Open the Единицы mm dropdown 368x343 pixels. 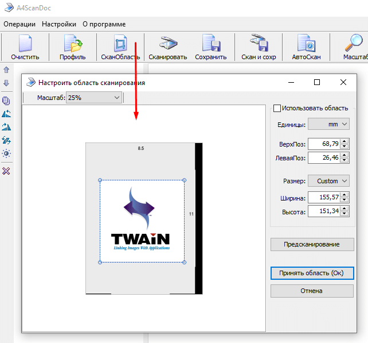pos(328,124)
